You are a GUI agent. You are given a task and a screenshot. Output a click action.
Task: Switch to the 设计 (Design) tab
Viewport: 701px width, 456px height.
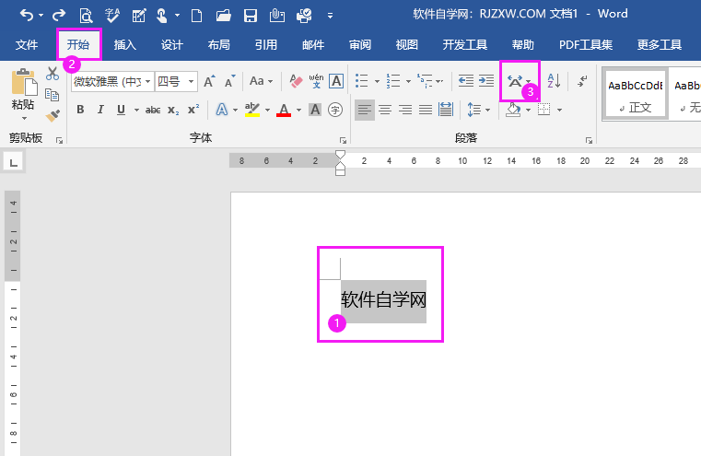(171, 45)
